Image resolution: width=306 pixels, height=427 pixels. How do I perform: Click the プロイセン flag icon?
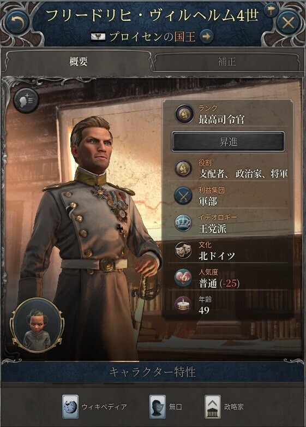(x=99, y=37)
